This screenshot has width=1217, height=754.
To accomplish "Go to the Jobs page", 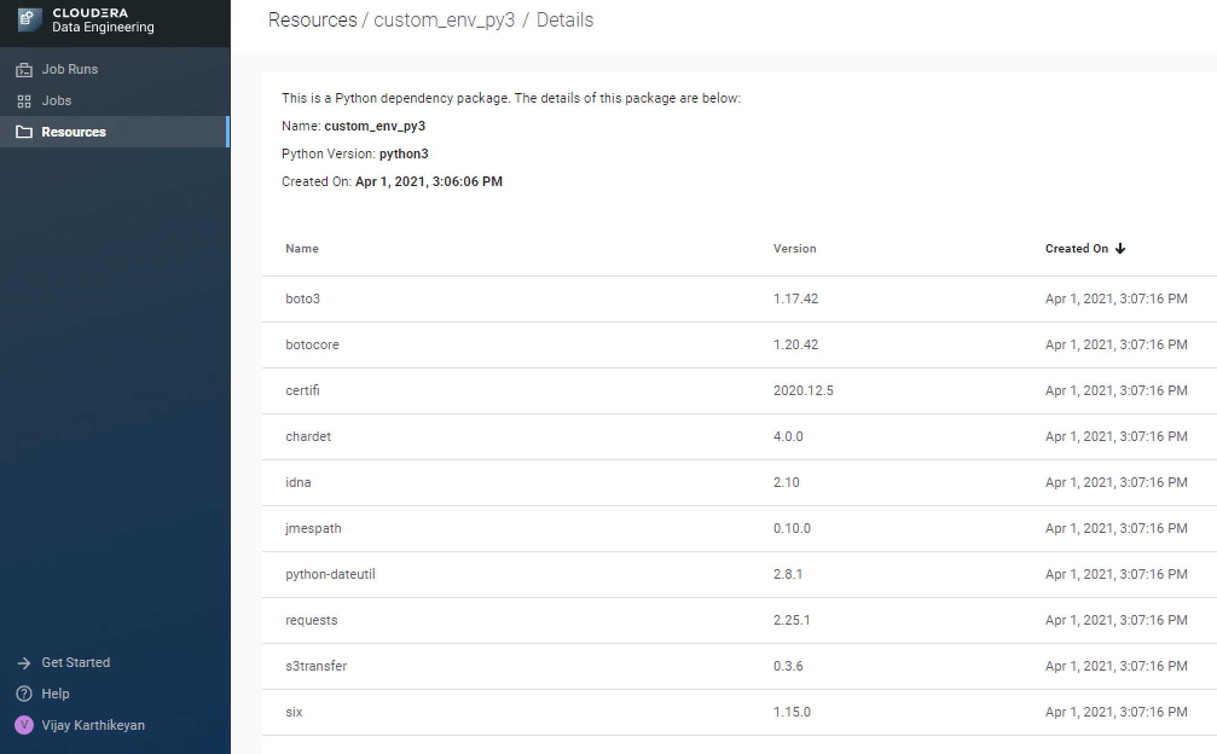I will tap(56, 101).
